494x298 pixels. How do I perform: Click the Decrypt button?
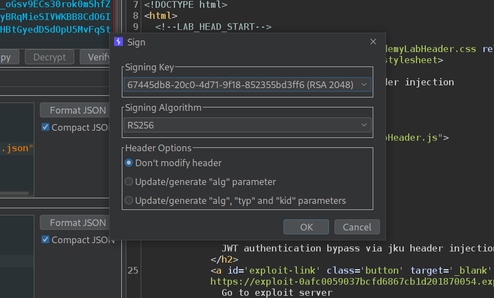pos(49,57)
